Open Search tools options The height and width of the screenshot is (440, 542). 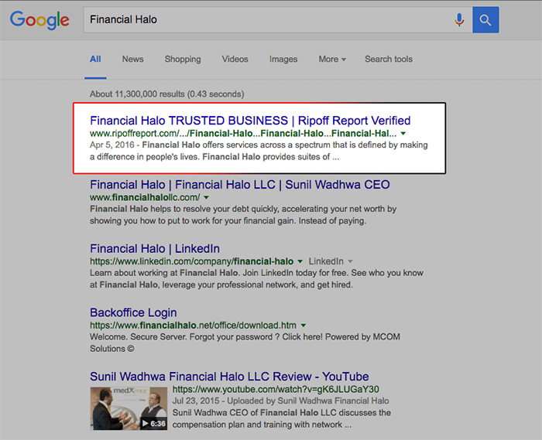[x=389, y=59]
